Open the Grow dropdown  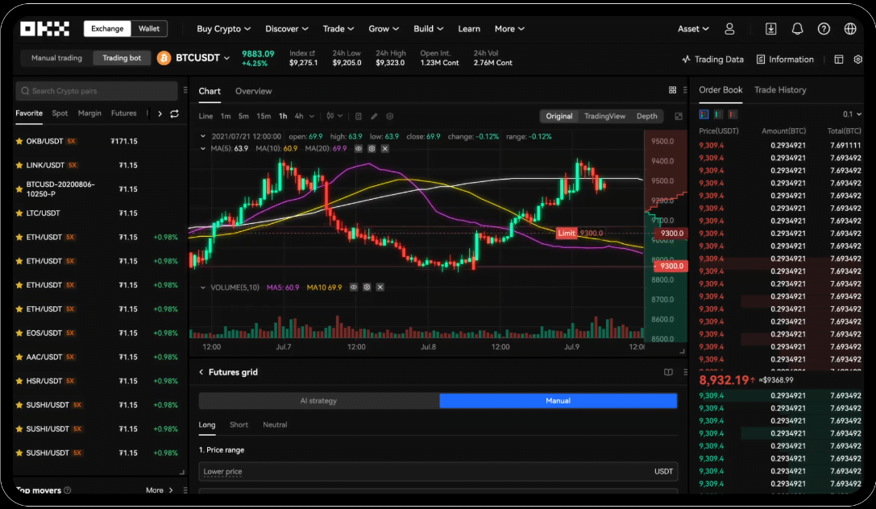(384, 29)
